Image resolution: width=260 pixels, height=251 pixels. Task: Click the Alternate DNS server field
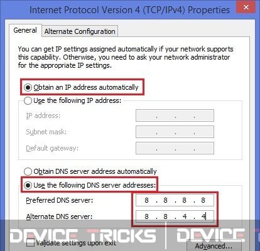click(175, 216)
